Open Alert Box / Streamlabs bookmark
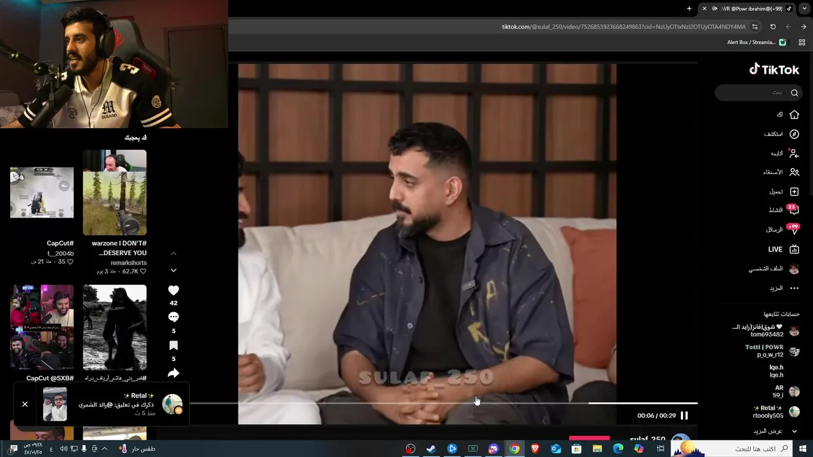The image size is (813, 457). (x=756, y=43)
